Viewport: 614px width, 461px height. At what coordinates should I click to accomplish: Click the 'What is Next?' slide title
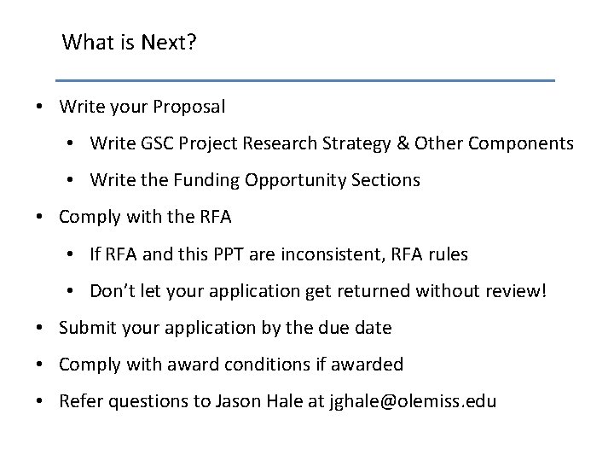point(130,42)
